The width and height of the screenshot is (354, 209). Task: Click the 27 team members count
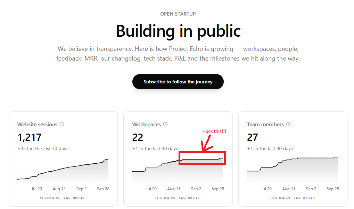253,137
